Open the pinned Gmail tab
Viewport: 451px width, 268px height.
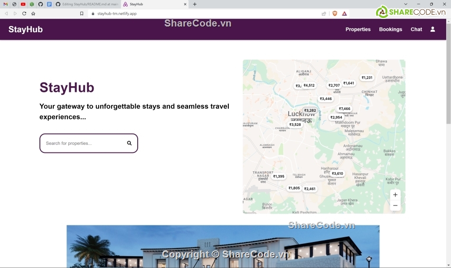[x=6, y=4]
